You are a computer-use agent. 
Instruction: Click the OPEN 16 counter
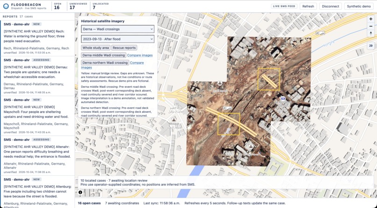pos(58,6)
